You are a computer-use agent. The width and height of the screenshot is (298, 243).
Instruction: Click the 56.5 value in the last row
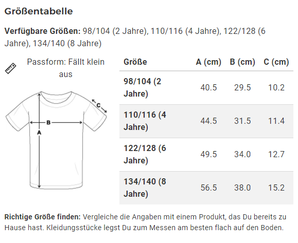click(x=208, y=188)
